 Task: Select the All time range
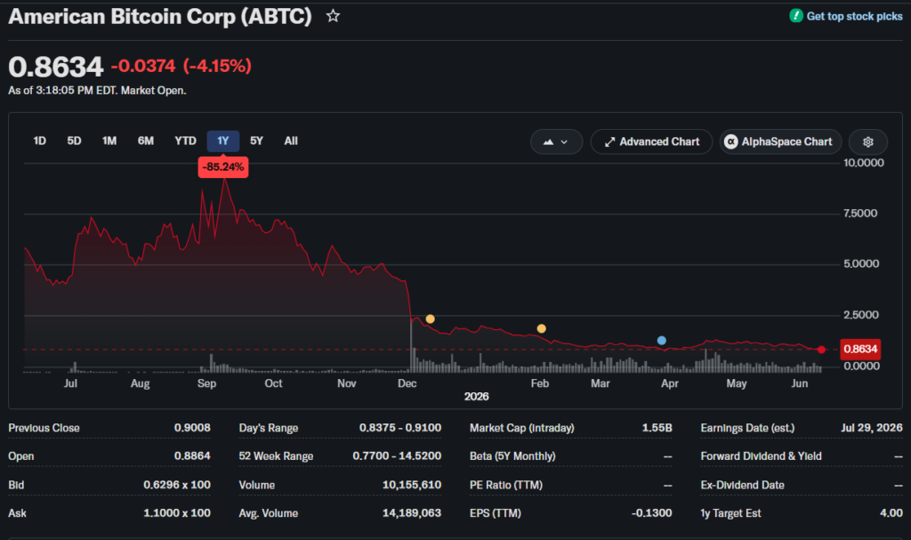[x=291, y=141]
